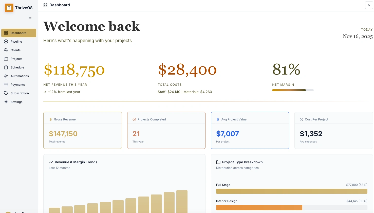Open the Pipeline page
The image size is (374, 213).
[16, 42]
